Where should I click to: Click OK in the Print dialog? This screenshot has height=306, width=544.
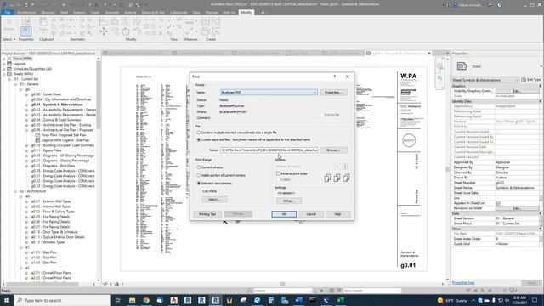(284, 214)
